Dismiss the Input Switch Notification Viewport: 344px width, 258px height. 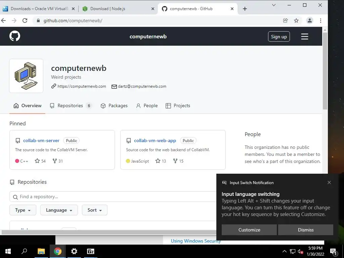[x=306, y=230]
